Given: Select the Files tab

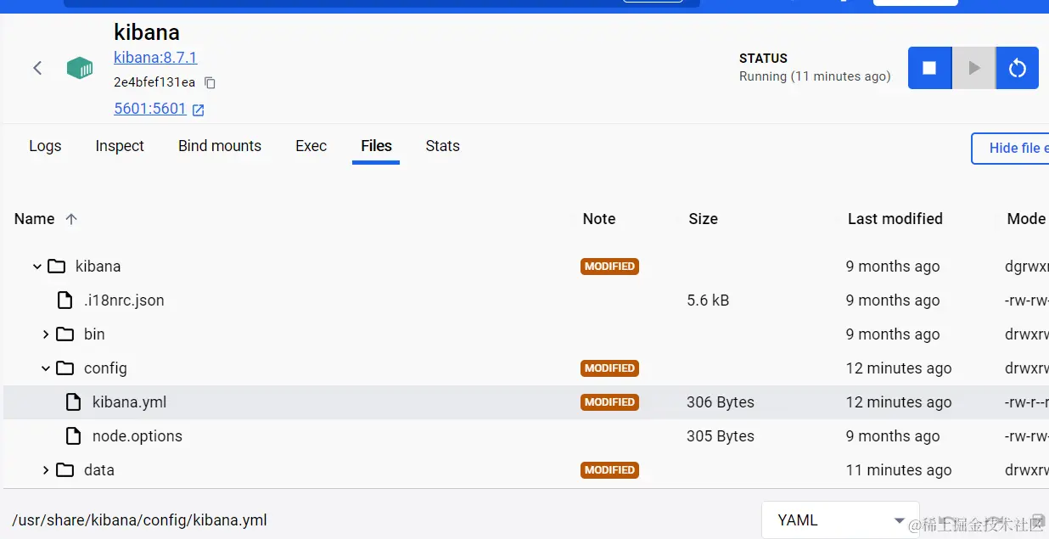Looking at the screenshot, I should [376, 146].
